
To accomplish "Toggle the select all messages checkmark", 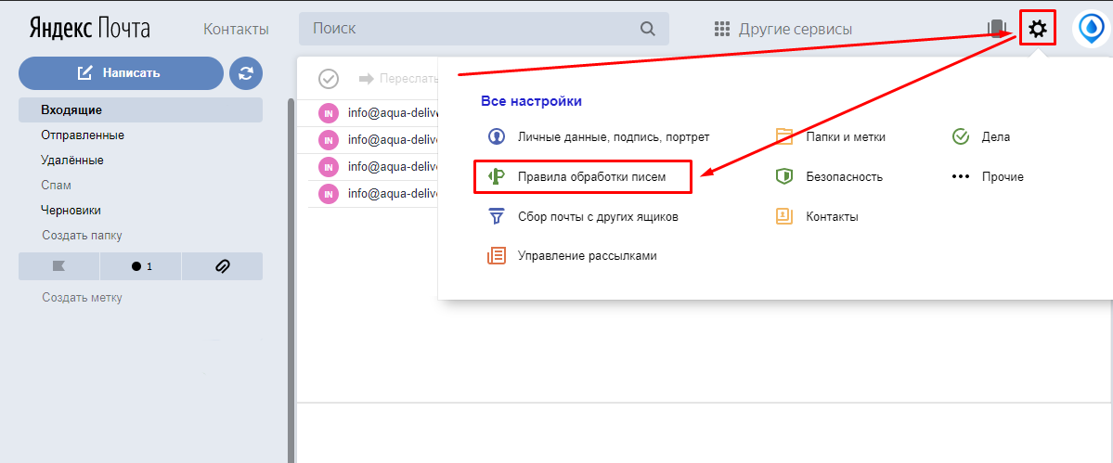I will coord(328,79).
